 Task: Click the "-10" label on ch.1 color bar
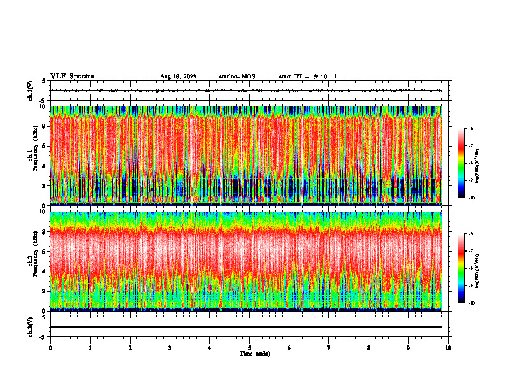pos(471,198)
